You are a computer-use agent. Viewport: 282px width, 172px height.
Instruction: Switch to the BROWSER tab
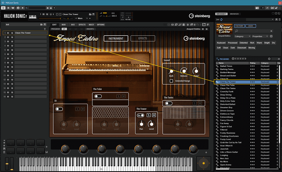pos(234,14)
